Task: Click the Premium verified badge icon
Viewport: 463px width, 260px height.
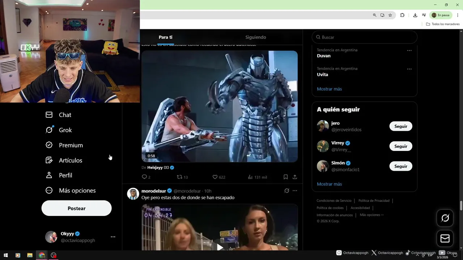Action: click(x=49, y=145)
